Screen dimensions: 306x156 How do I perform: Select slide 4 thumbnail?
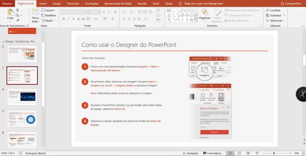point(22,97)
